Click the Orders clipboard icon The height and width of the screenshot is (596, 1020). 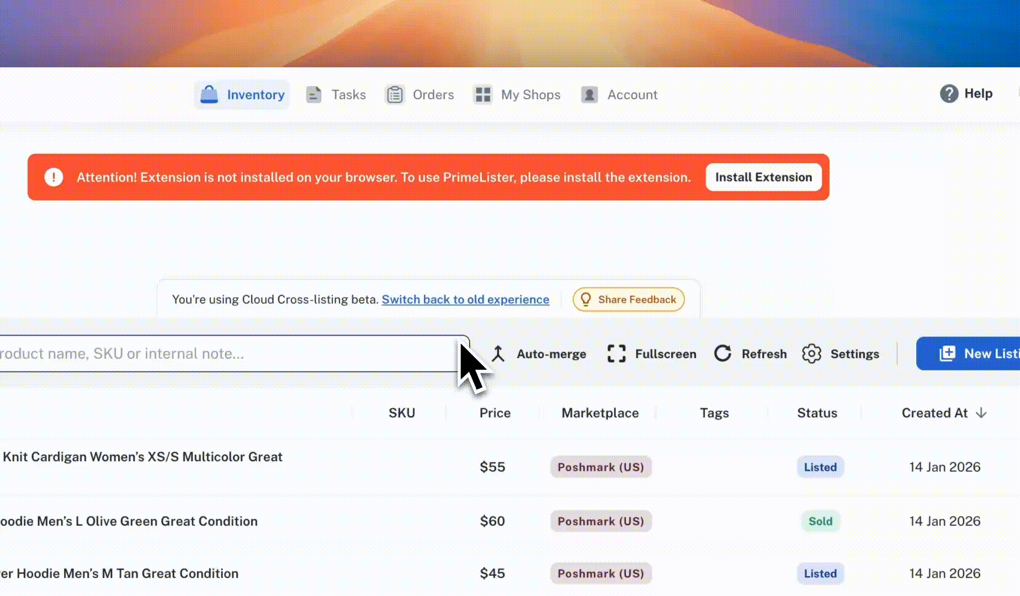coord(395,95)
